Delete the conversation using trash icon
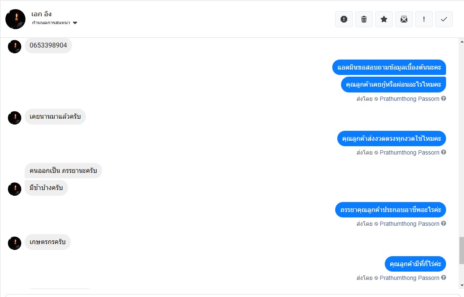464x297 pixels. 364,19
